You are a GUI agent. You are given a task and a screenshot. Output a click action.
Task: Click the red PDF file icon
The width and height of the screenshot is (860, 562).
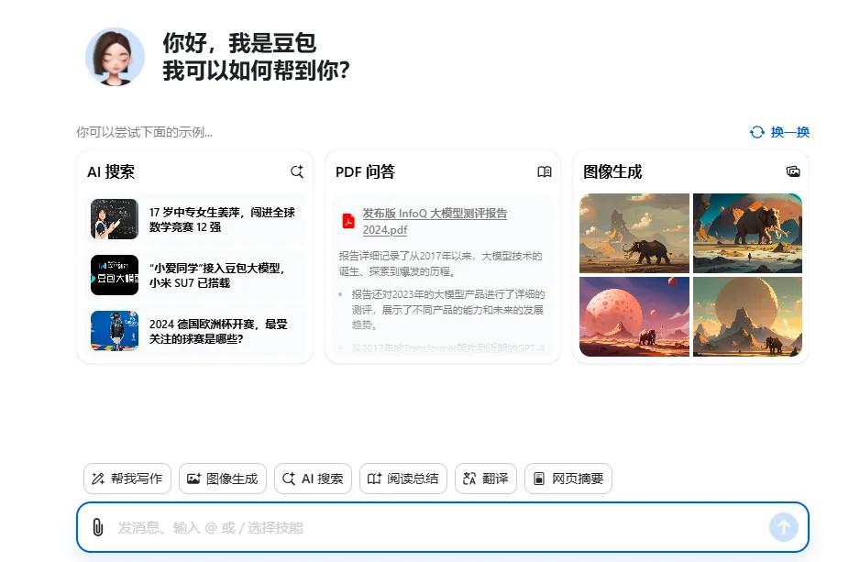coord(348,221)
